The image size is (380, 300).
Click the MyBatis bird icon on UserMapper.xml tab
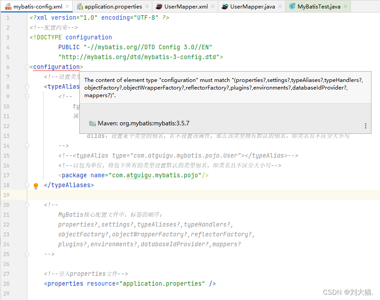(x=159, y=7)
